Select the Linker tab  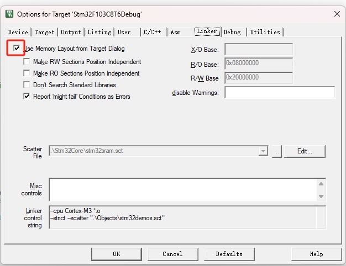(207, 31)
